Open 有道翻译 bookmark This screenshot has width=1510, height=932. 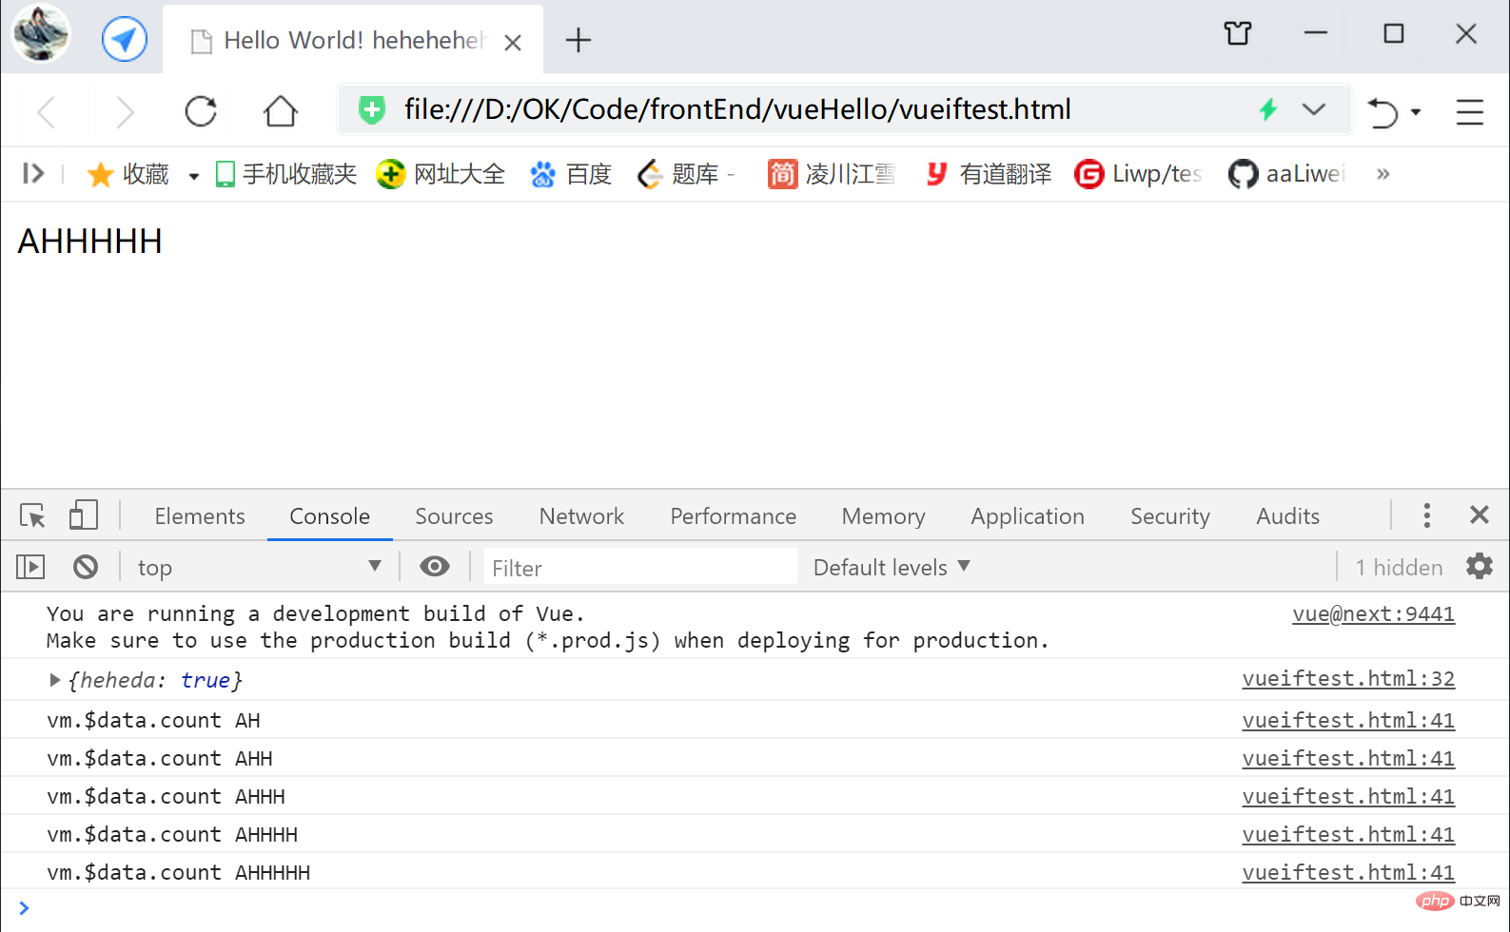click(x=989, y=174)
